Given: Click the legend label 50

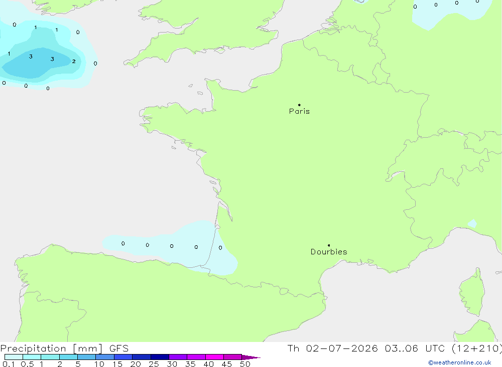Looking at the screenshot, I should (245, 364).
